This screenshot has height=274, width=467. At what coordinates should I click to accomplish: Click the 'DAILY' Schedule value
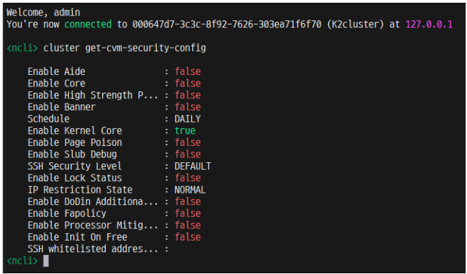(187, 119)
